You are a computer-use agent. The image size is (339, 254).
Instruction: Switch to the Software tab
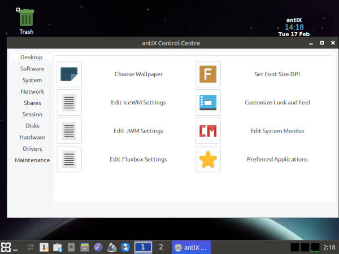pos(32,69)
